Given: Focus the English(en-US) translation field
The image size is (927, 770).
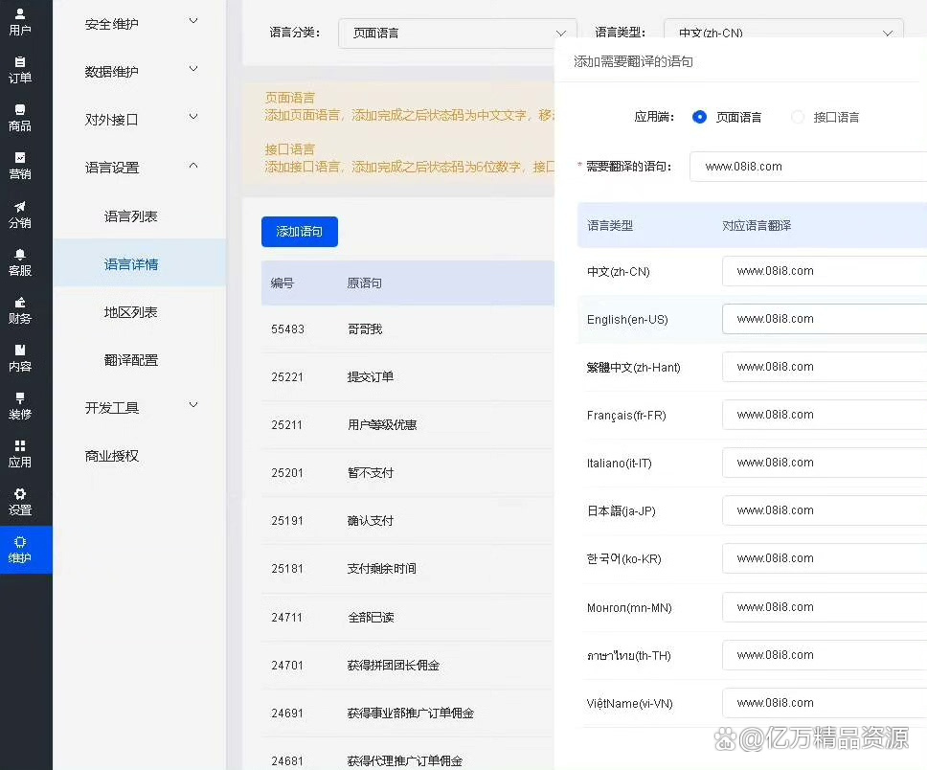Looking at the screenshot, I should pyautogui.click(x=825, y=319).
